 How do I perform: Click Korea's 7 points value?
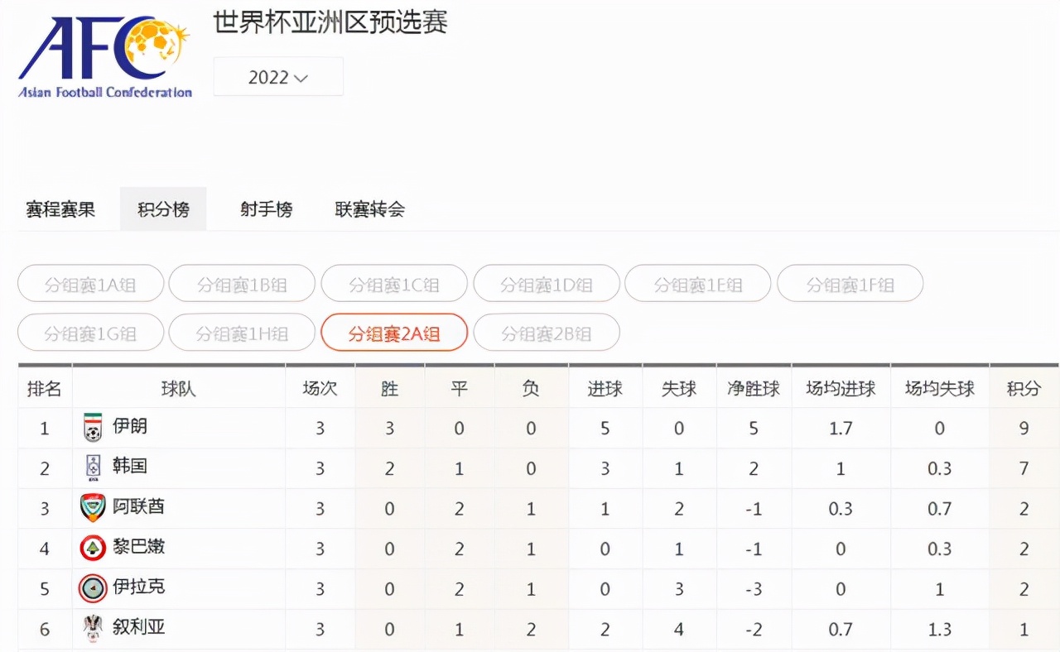click(x=1024, y=468)
